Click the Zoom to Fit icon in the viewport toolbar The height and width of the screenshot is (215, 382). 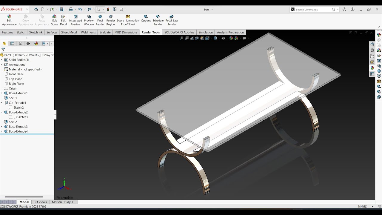[181, 38]
